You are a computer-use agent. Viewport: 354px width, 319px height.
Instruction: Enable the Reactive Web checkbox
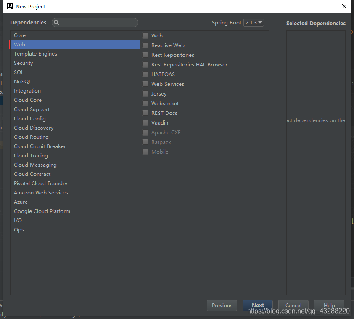click(145, 45)
